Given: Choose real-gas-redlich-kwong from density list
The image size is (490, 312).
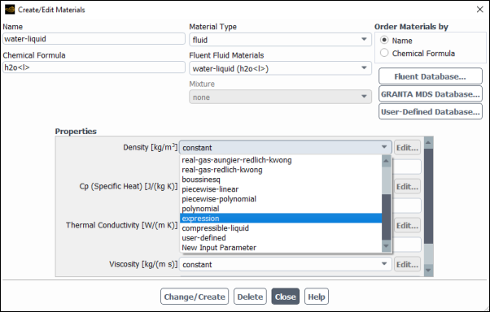Looking at the screenshot, I should tap(281, 170).
